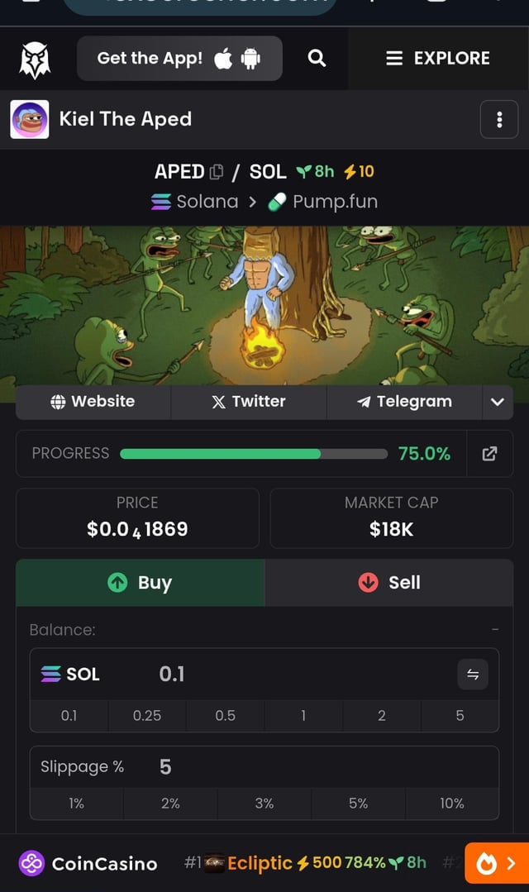Viewport: 529px width, 892px height.
Task: Tap the Get the App button
Action: click(x=179, y=58)
